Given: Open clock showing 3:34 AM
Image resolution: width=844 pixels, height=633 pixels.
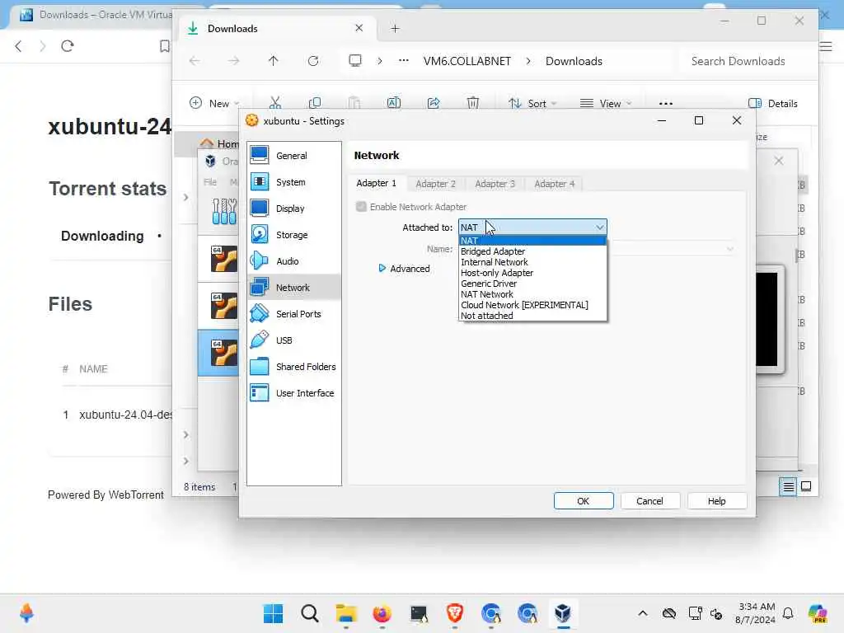Looking at the screenshot, I should pos(756,613).
